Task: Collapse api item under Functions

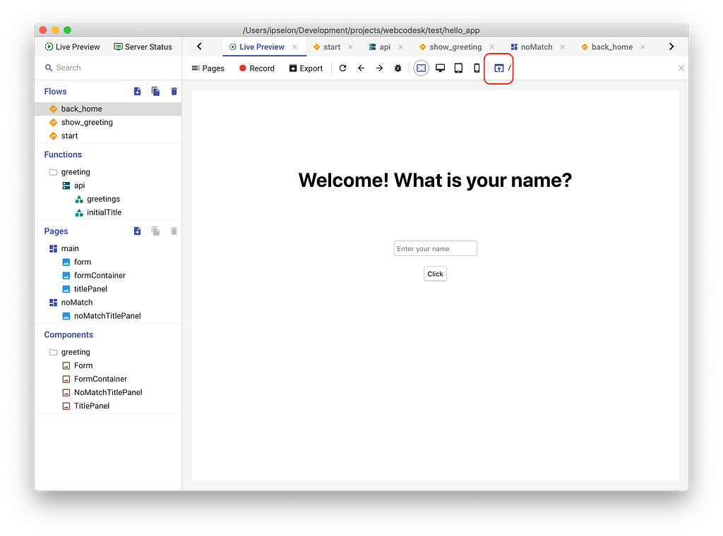Action: coord(108,185)
